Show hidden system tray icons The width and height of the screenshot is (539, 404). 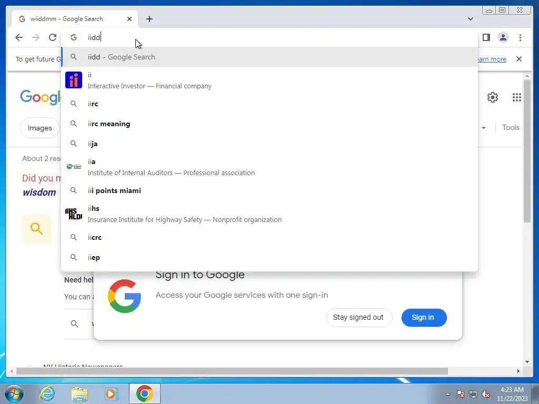[447, 394]
